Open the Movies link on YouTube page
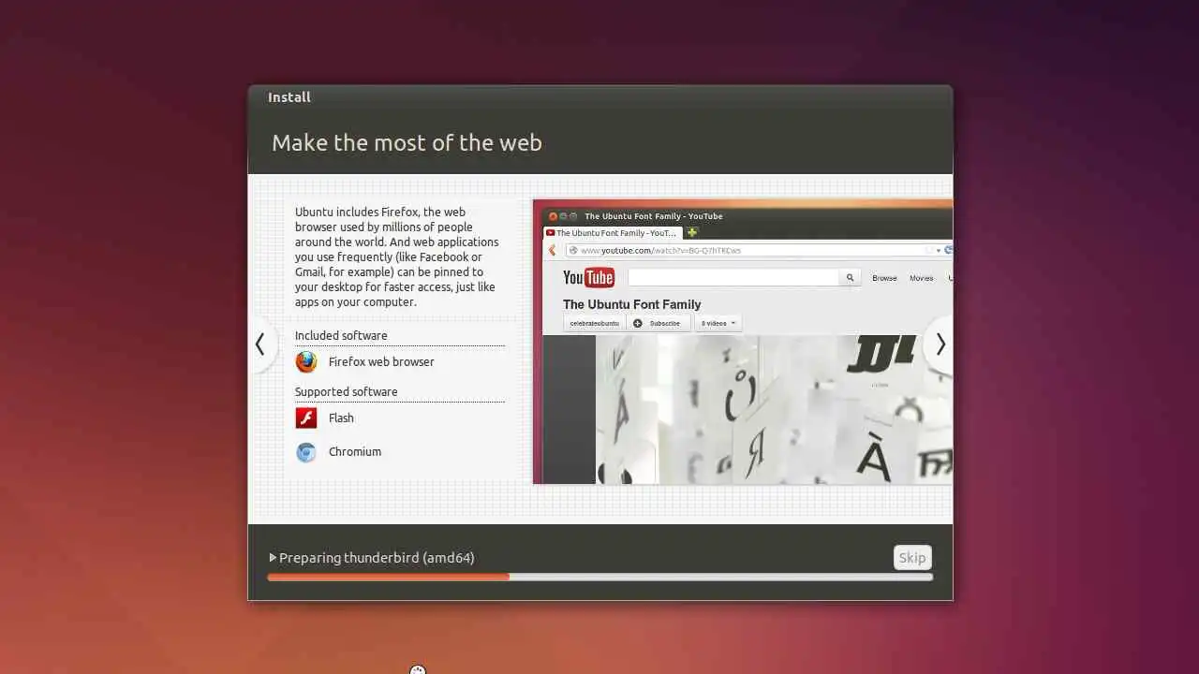This screenshot has width=1199, height=674. point(921,278)
